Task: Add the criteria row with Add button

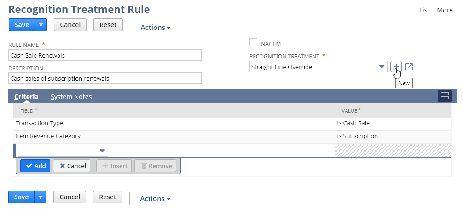Action: tap(35, 166)
